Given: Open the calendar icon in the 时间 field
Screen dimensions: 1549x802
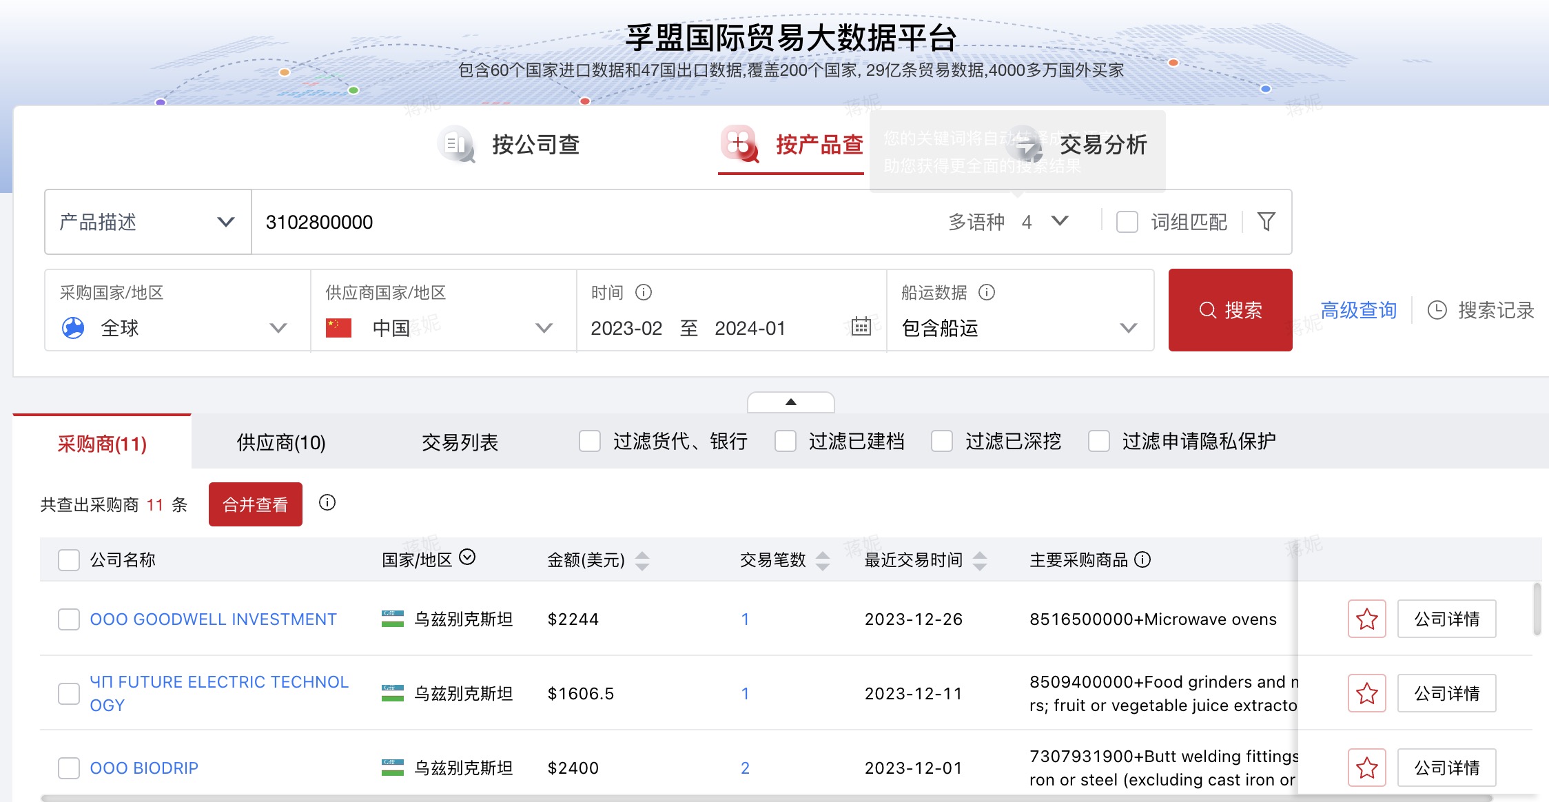Looking at the screenshot, I should 861,328.
